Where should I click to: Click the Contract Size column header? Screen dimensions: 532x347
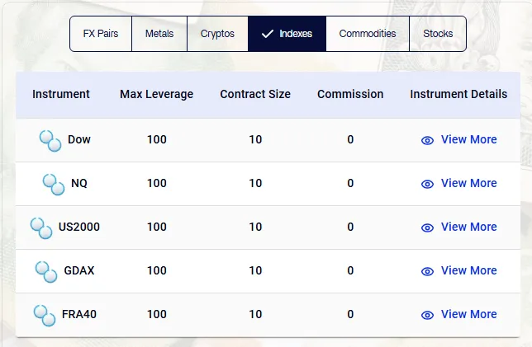(x=255, y=94)
